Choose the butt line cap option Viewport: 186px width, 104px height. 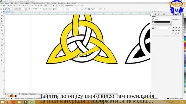point(173,31)
